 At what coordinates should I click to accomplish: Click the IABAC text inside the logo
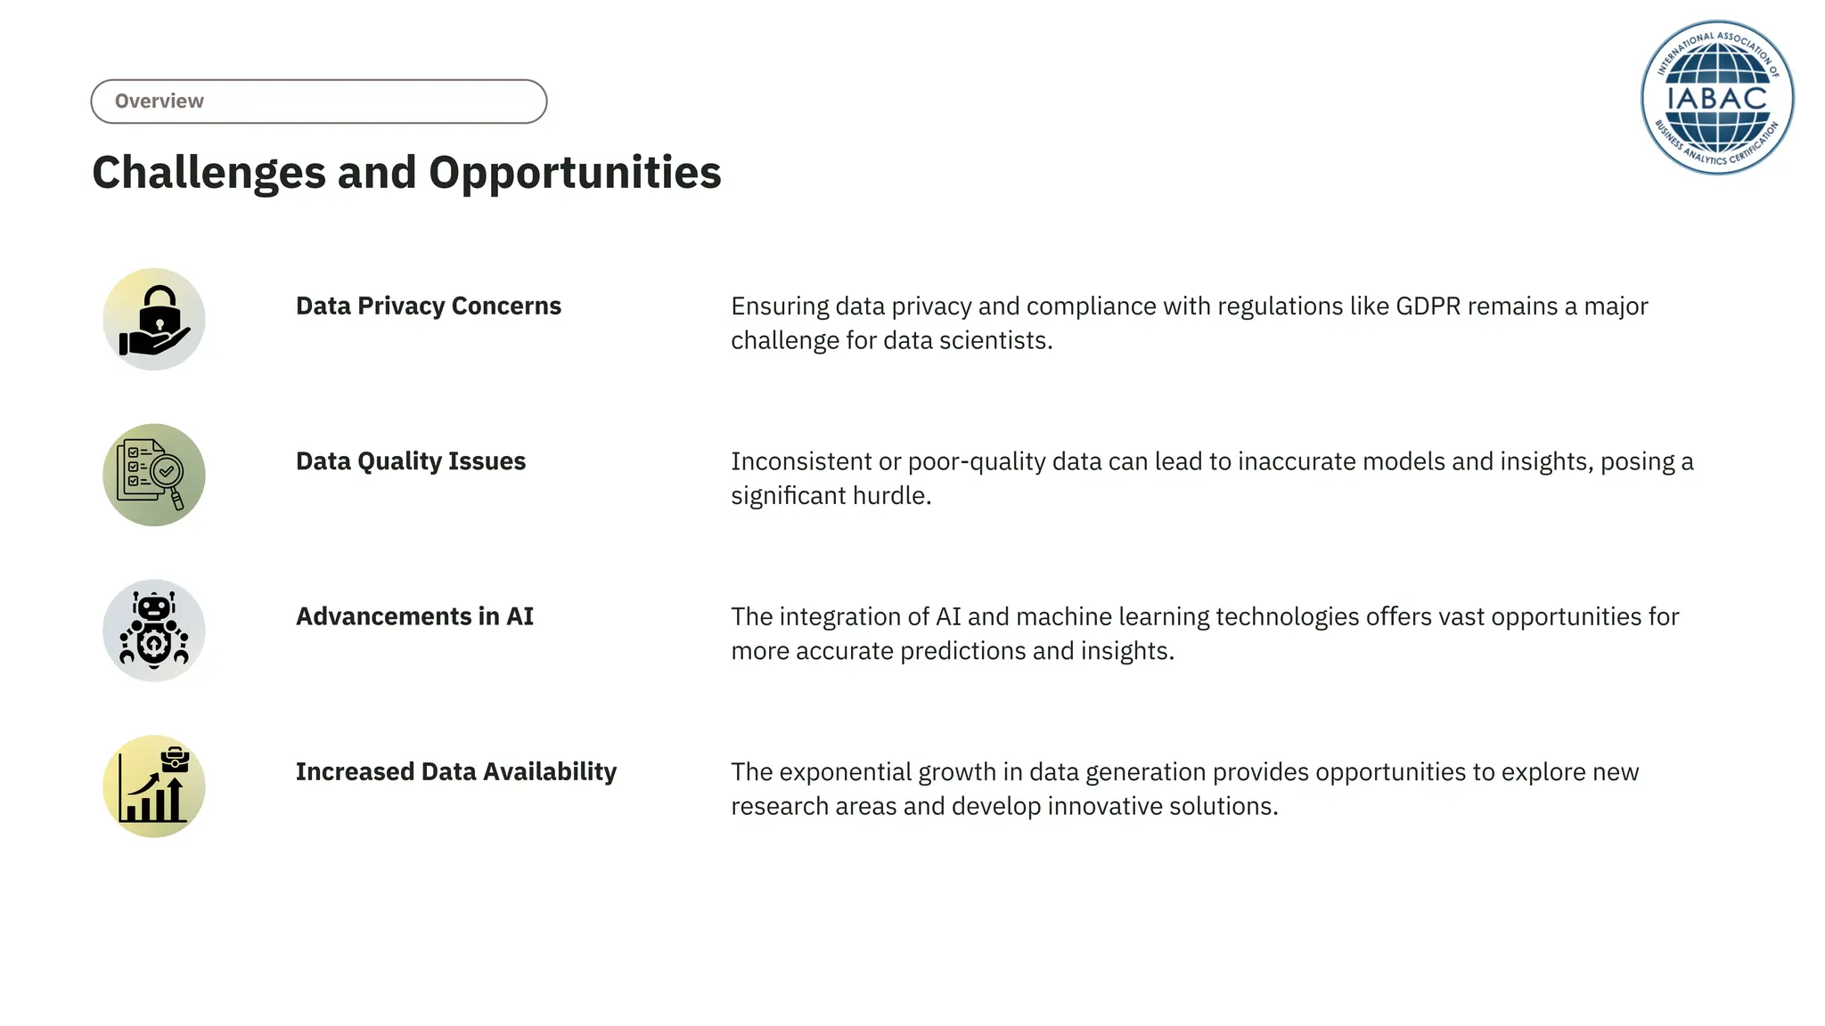pyautogui.click(x=1716, y=98)
